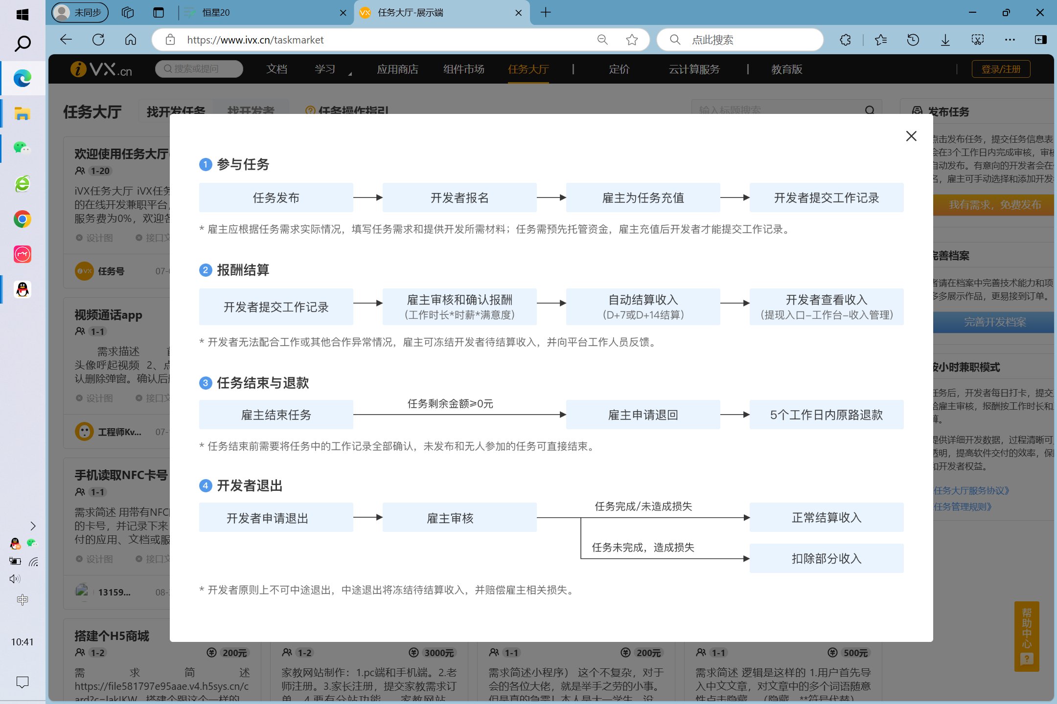Close the task guide popup dialog

[911, 136]
